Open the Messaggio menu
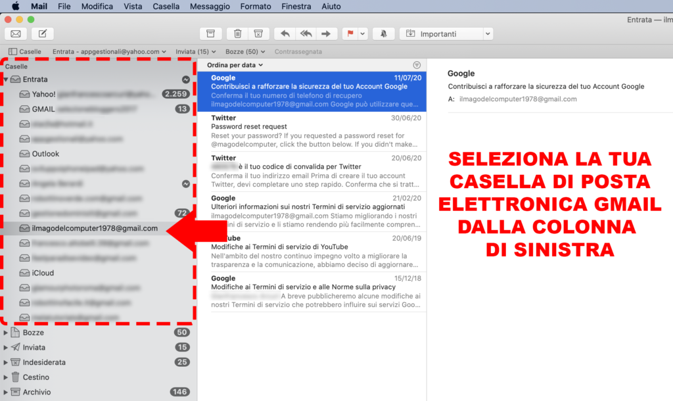This screenshot has height=401, width=673. tap(210, 7)
